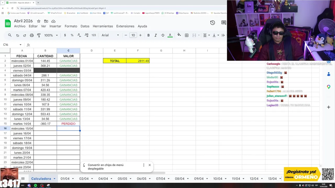Open the Herramientas menu

(103, 26)
